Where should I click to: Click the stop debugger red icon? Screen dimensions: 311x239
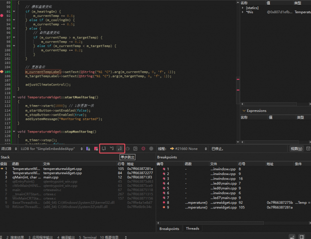[96, 149]
